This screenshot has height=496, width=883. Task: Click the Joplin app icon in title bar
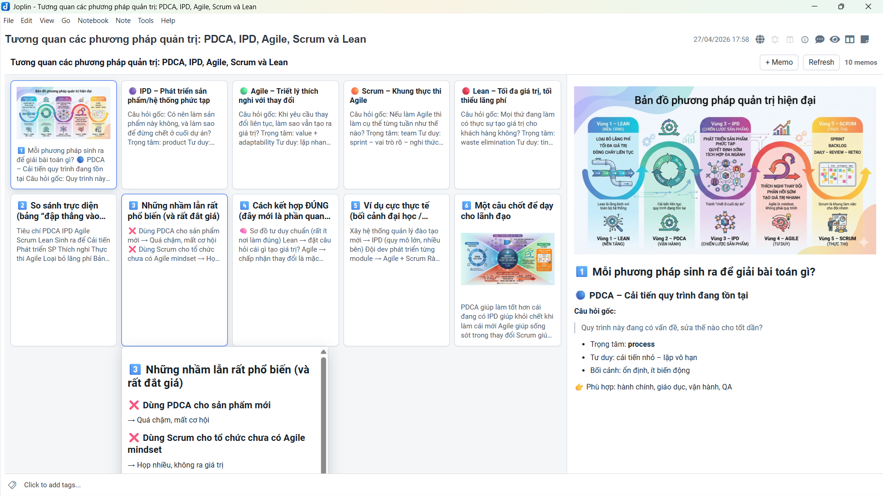point(6,6)
